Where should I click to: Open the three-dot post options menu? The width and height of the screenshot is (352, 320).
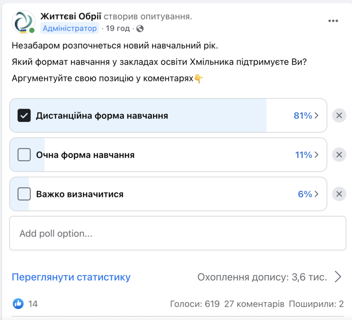333,21
